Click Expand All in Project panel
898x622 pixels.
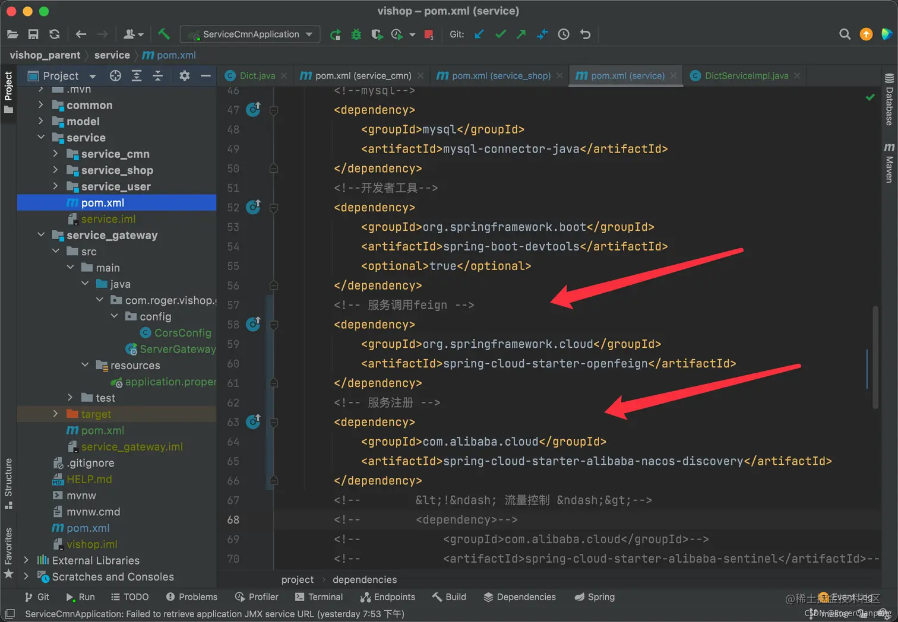coord(137,75)
